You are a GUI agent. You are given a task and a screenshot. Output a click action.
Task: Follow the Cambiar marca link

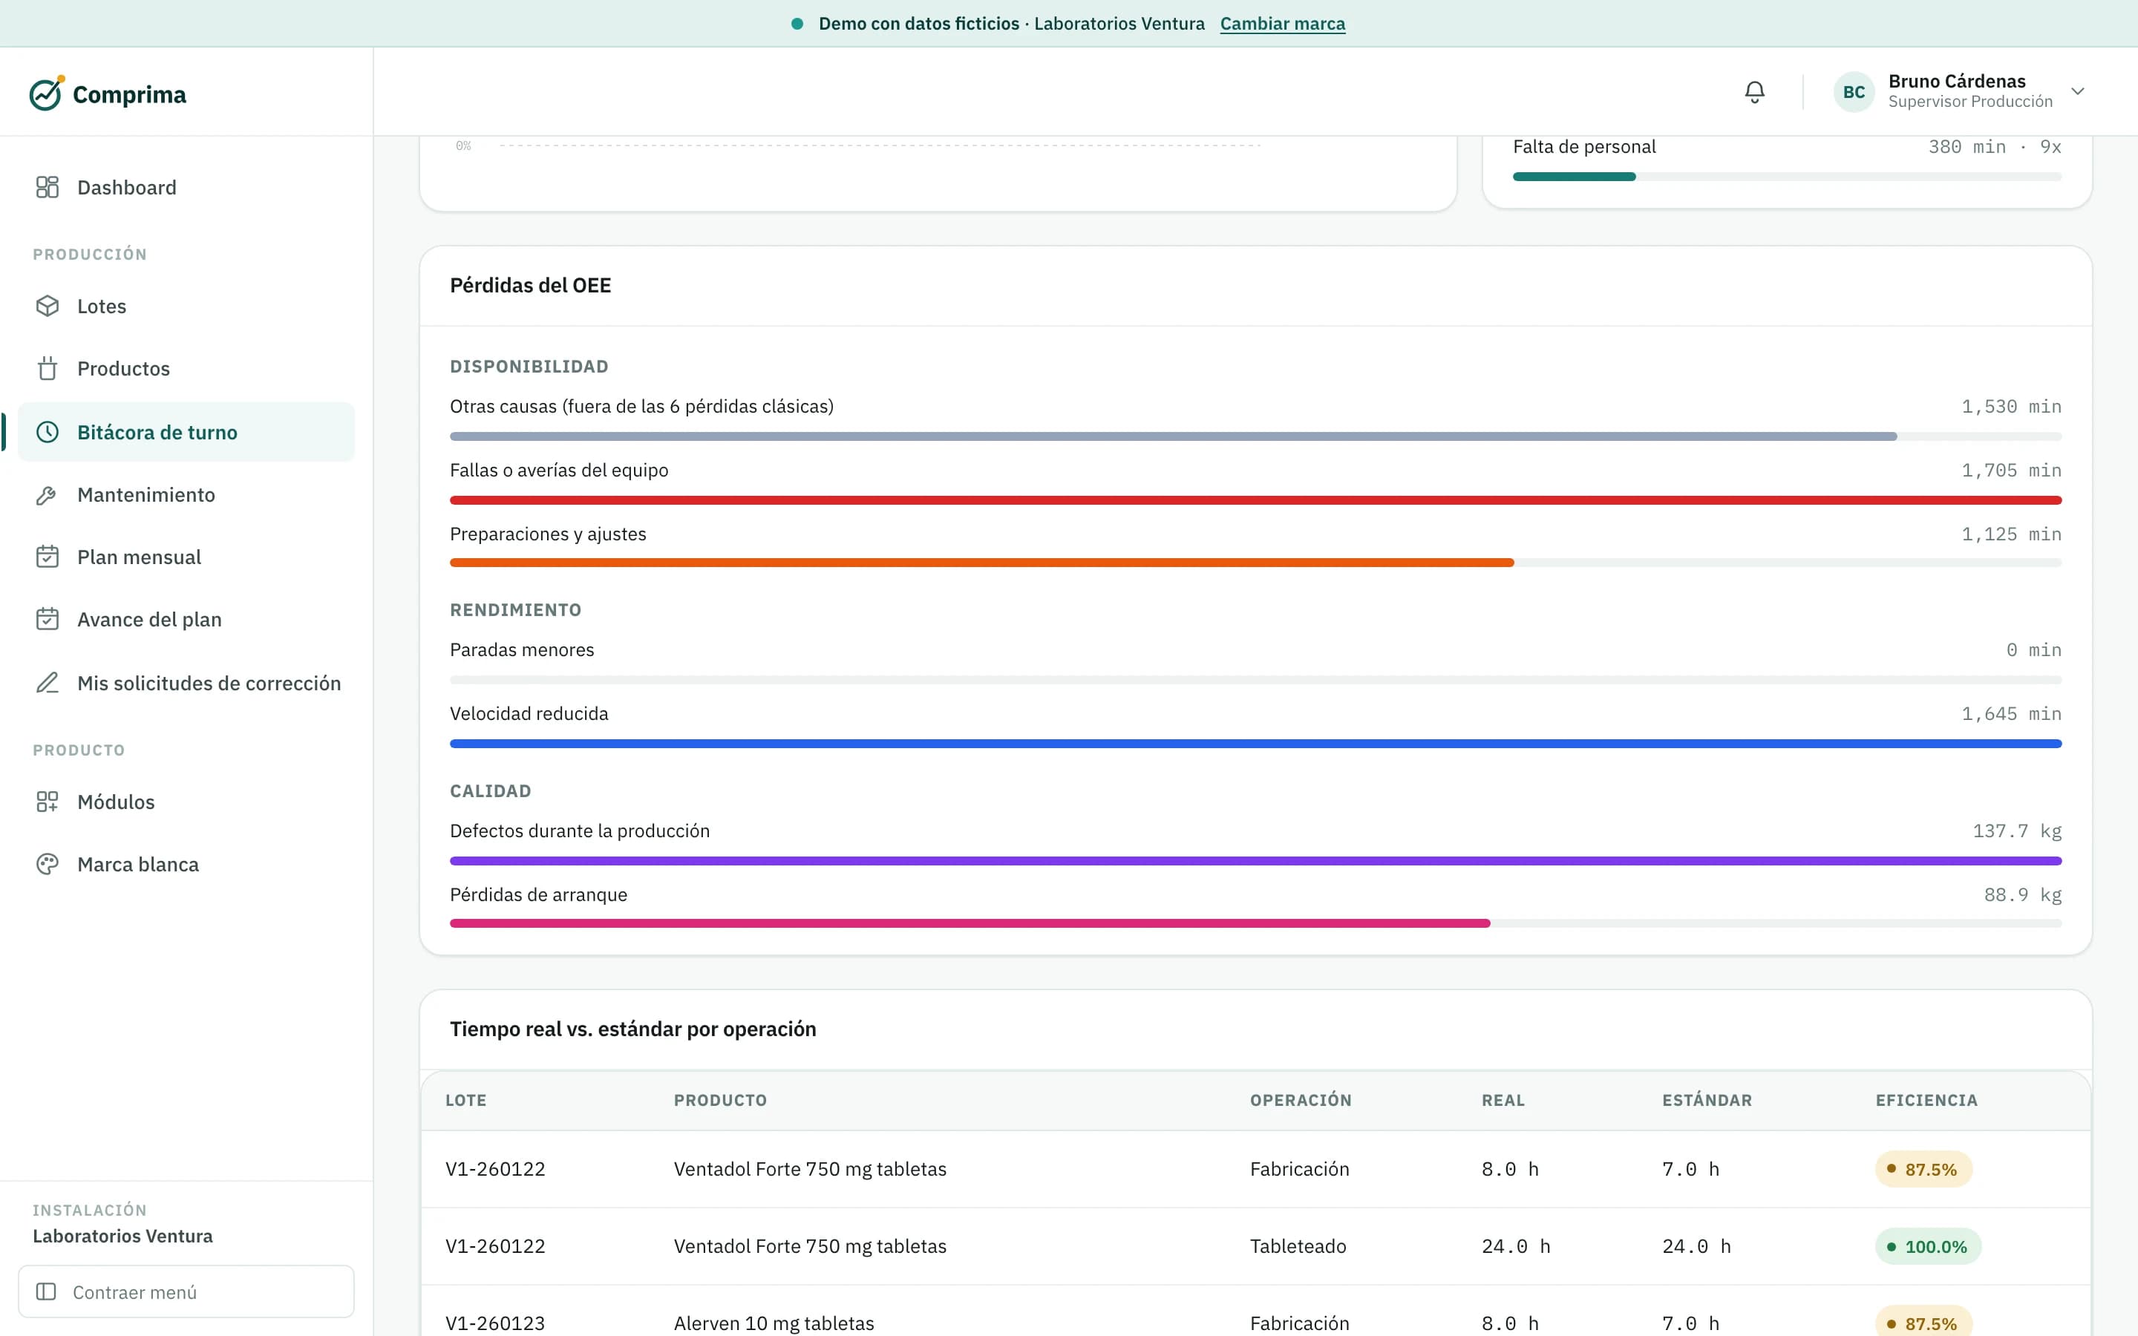pyautogui.click(x=1283, y=24)
